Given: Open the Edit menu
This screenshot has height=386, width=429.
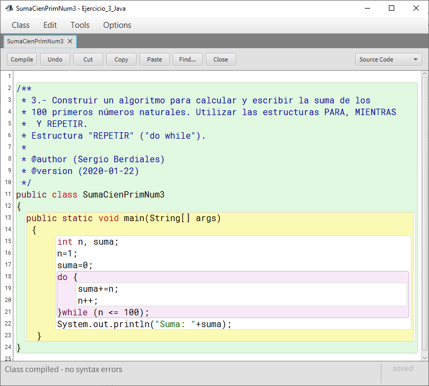Looking at the screenshot, I should 50,25.
